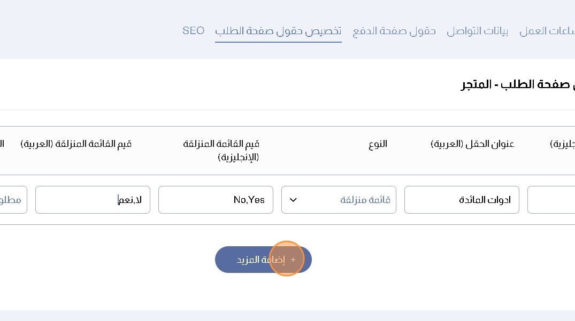Screen dimensions: 575x321
Task: Click the قيم القائمة المنزلقة (العربية) header
Action: point(76,144)
